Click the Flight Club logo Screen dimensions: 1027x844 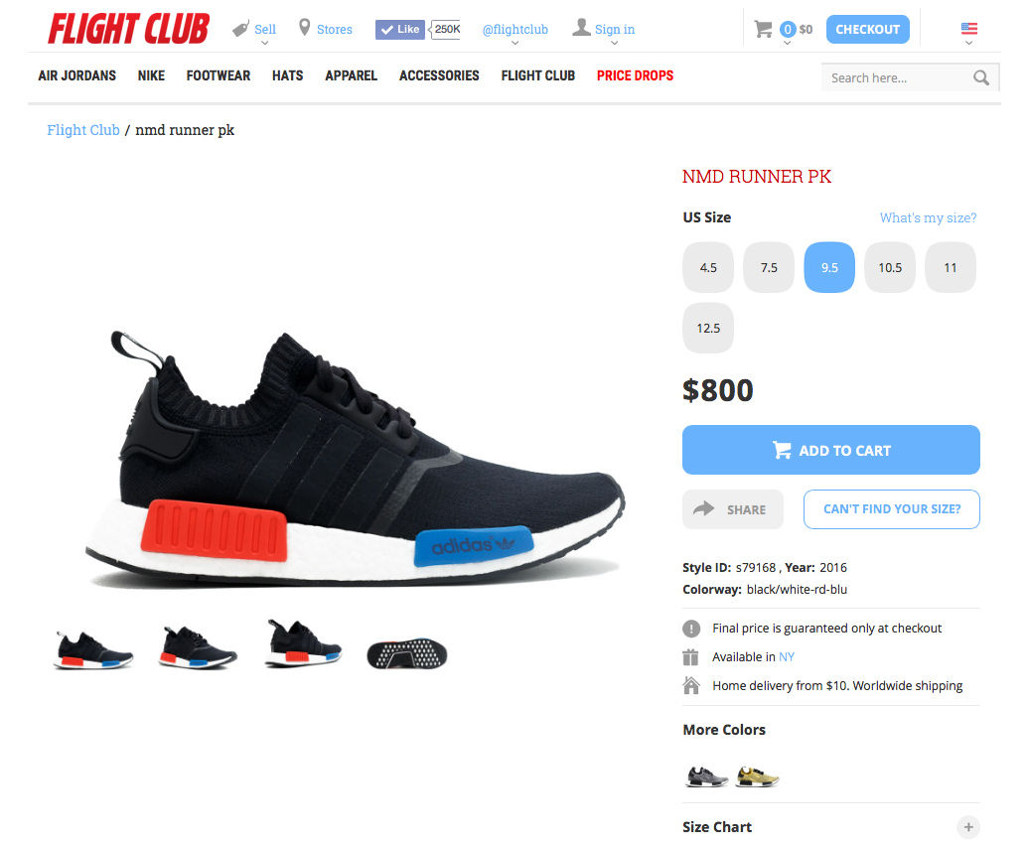click(x=128, y=29)
